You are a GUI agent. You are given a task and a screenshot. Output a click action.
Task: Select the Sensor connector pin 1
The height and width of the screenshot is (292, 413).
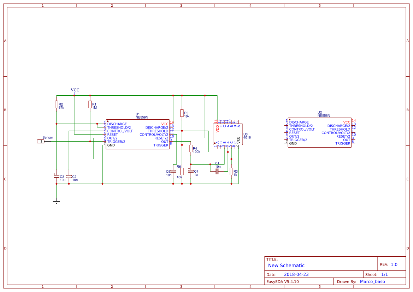point(41,141)
